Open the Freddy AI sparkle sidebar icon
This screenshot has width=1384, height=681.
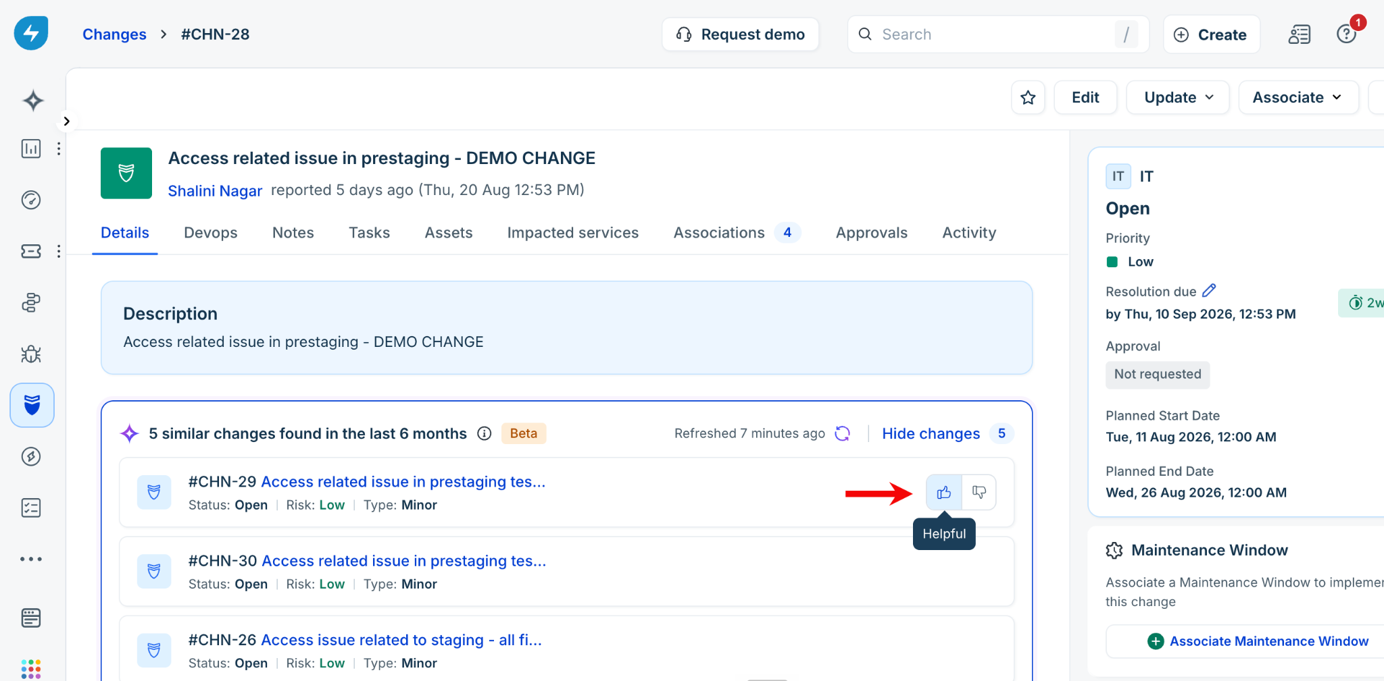coord(32,101)
